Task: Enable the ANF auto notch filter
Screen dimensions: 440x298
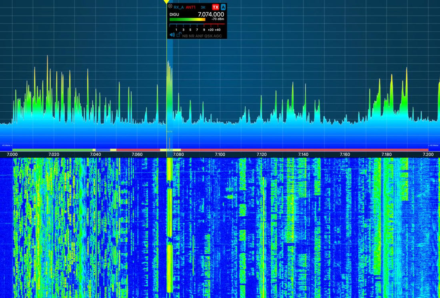Action: pos(199,36)
